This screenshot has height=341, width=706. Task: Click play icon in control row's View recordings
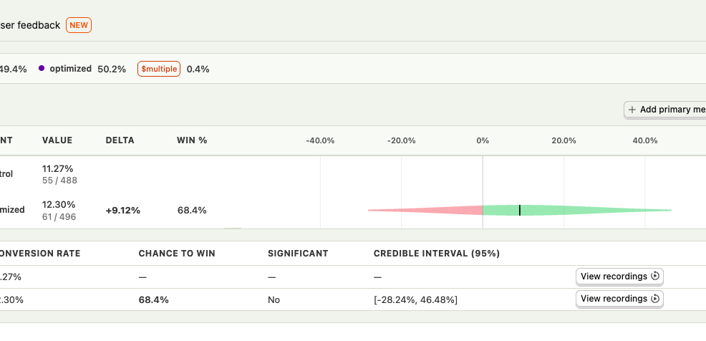point(656,276)
